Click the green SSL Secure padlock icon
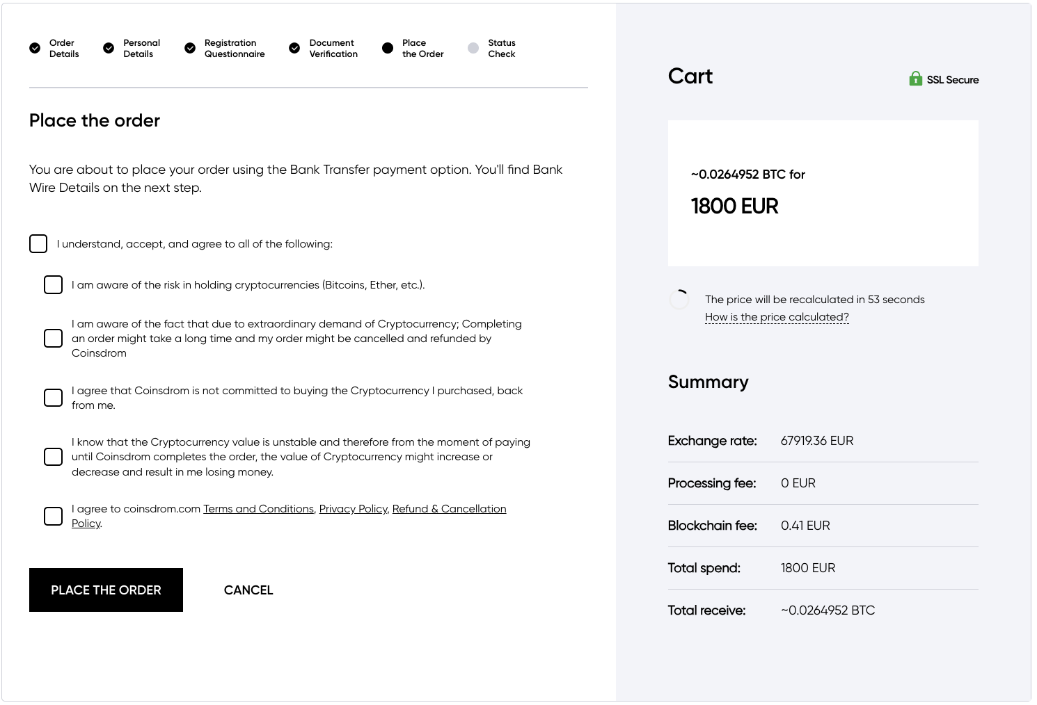 (x=915, y=79)
